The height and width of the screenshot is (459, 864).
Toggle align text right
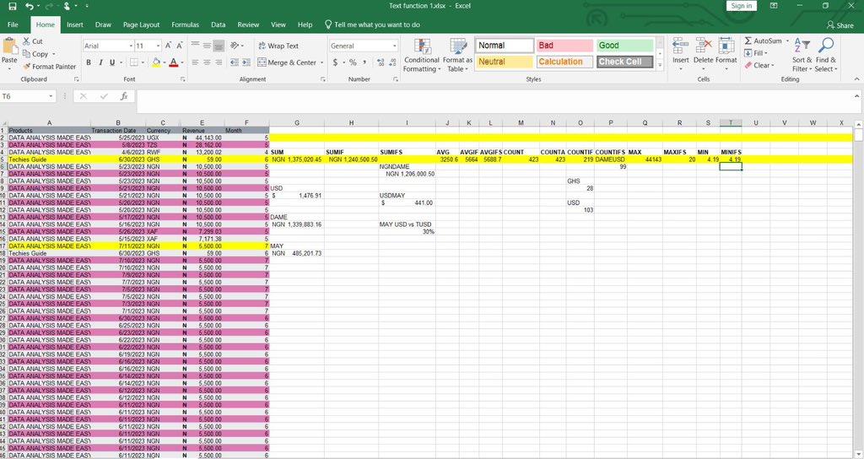point(219,62)
